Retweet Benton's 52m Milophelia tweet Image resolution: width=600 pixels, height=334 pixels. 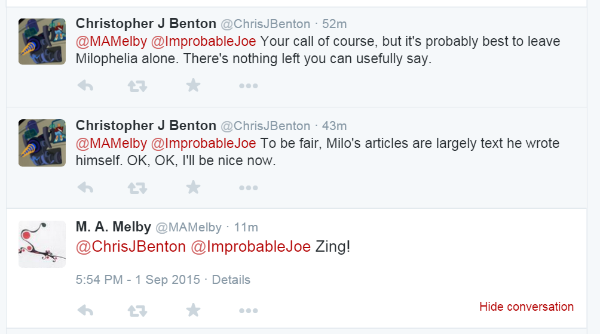(138, 86)
